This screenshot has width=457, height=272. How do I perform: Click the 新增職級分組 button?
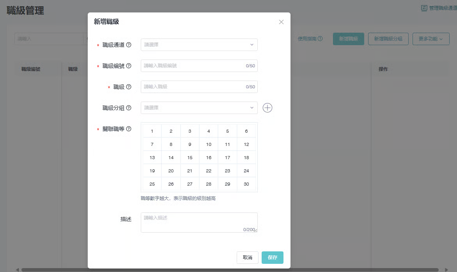(x=388, y=39)
